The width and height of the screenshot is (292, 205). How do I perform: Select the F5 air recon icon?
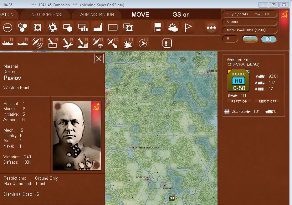[38, 43]
